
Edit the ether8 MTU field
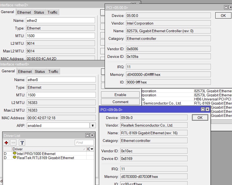(x=61, y=95)
